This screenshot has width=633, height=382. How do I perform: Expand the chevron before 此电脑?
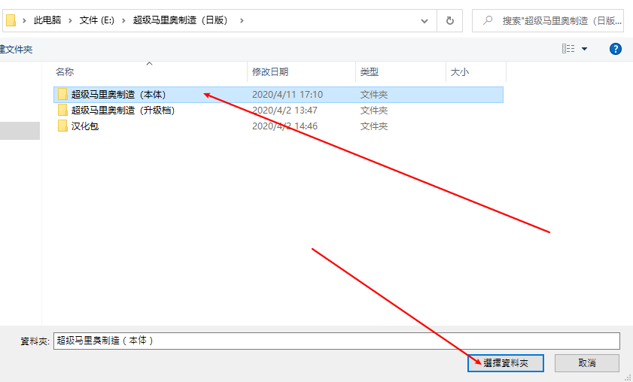coord(24,20)
